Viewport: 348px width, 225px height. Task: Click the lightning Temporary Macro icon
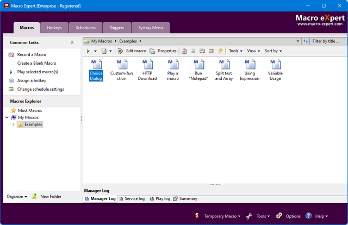tap(197, 216)
